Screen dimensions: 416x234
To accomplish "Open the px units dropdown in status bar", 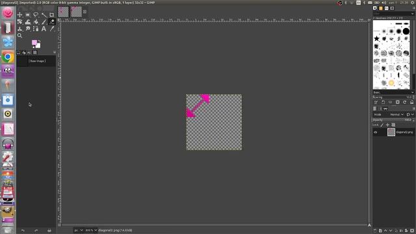I will (79, 230).
